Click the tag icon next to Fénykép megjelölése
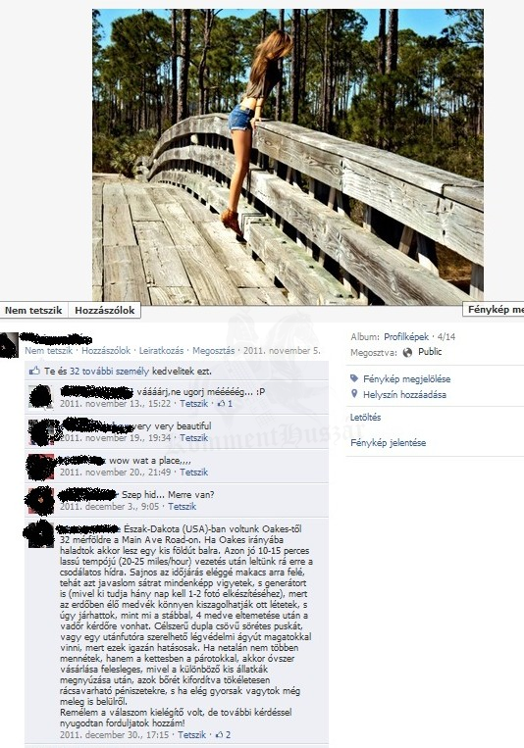Screen dimensions: 524x748 click(x=354, y=378)
